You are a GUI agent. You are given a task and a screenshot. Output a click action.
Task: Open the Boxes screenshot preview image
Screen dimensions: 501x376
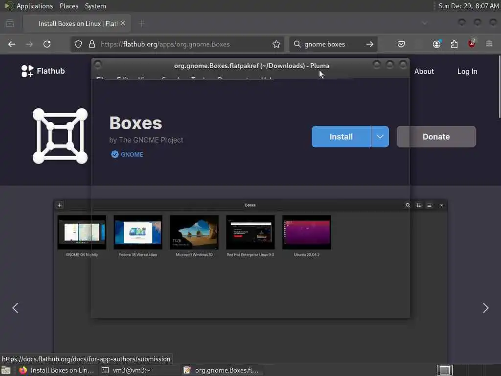click(250, 282)
